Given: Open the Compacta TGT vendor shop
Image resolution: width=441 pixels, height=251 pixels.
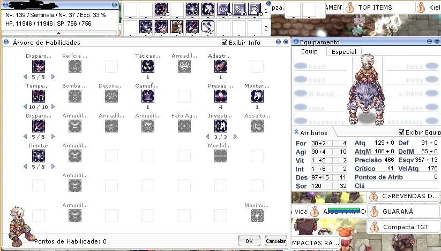Looking at the screenshot, I should point(403,227).
